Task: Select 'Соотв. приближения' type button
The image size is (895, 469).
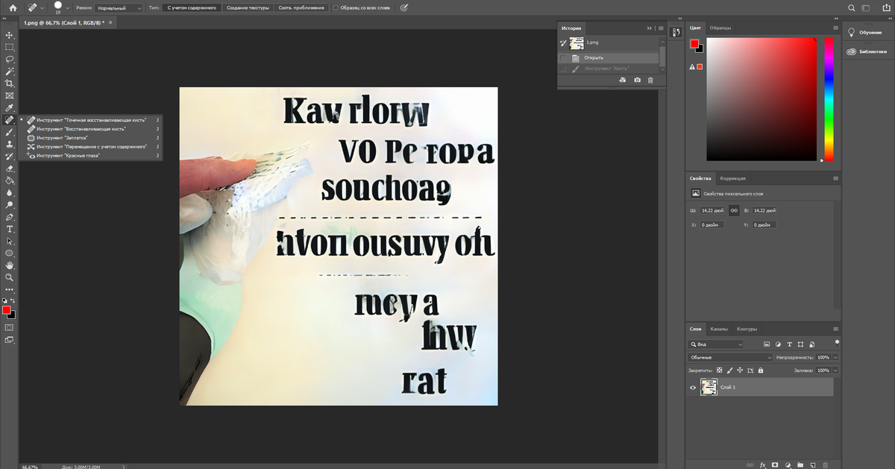Action: (x=301, y=7)
